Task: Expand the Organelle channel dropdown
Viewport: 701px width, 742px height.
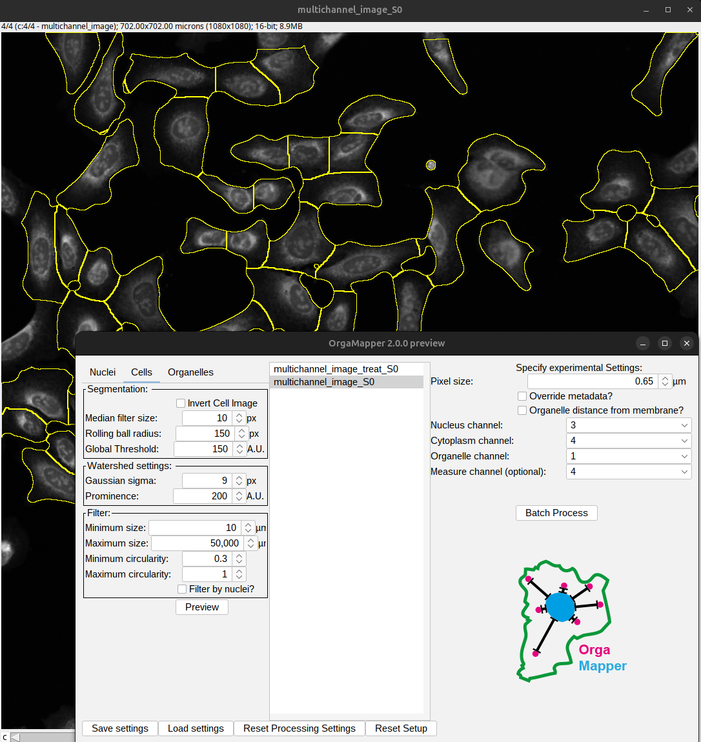Action: pyautogui.click(x=628, y=456)
